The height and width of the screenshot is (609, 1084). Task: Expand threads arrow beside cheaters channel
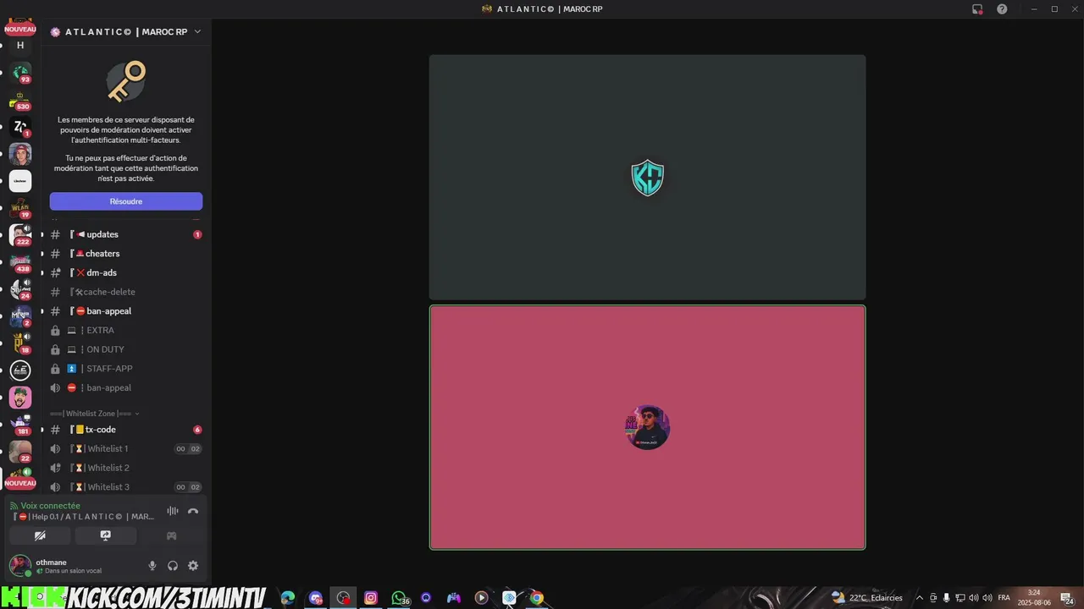click(42, 254)
